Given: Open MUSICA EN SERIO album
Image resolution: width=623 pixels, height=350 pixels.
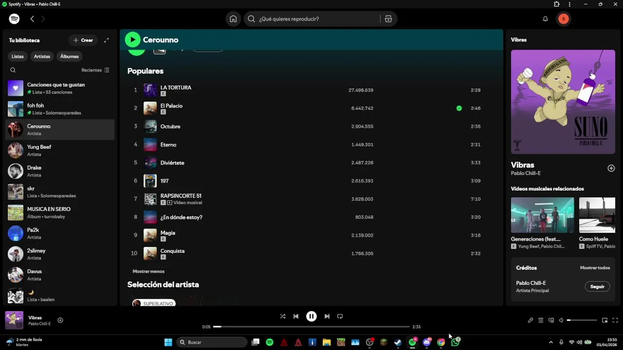Looking at the screenshot, I should pyautogui.click(x=60, y=212).
